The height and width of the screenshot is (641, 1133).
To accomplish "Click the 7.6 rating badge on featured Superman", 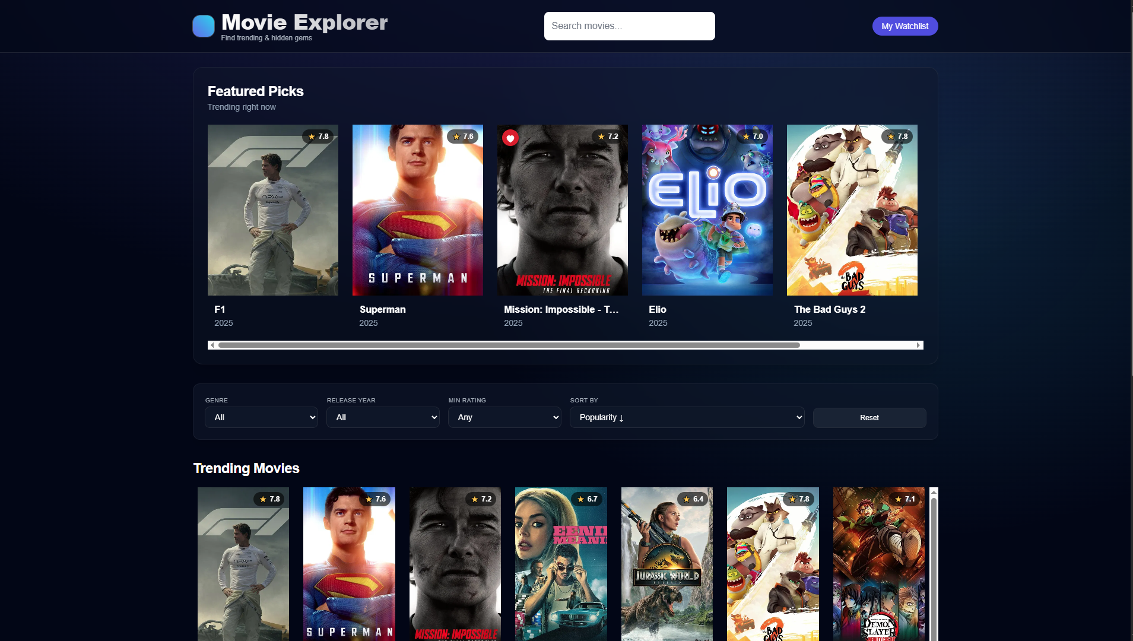I will click(464, 137).
